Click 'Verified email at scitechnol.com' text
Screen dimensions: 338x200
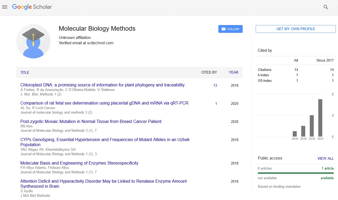86,43
